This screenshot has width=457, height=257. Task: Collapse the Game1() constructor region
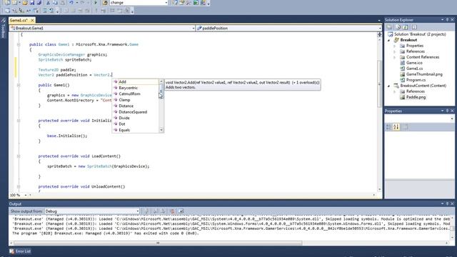click(x=19, y=85)
